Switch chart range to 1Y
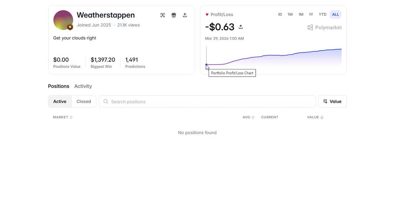Screen dimensions: 395x222 click(311, 14)
